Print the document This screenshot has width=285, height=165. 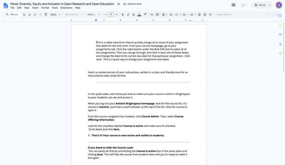(35, 14)
